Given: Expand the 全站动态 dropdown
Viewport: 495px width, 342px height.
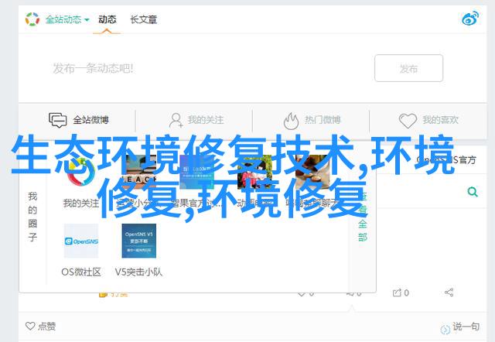Looking at the screenshot, I should pyautogui.click(x=67, y=19).
